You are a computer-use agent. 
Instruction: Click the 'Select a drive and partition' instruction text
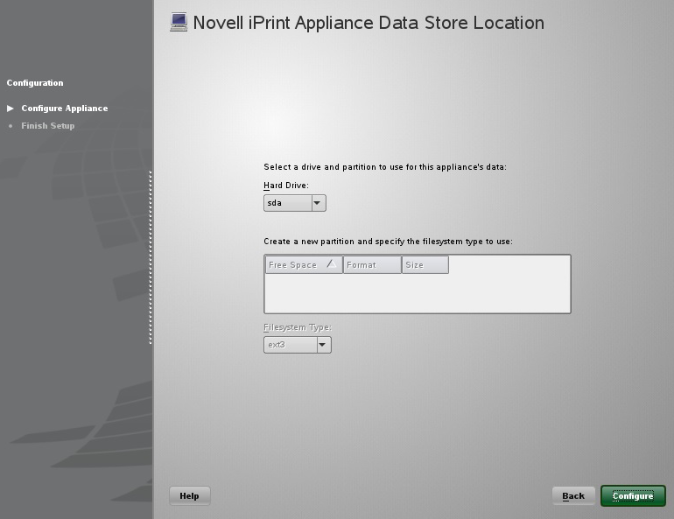(385, 166)
